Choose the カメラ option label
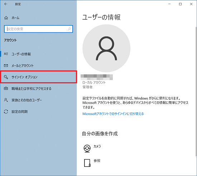 (x=97, y=146)
